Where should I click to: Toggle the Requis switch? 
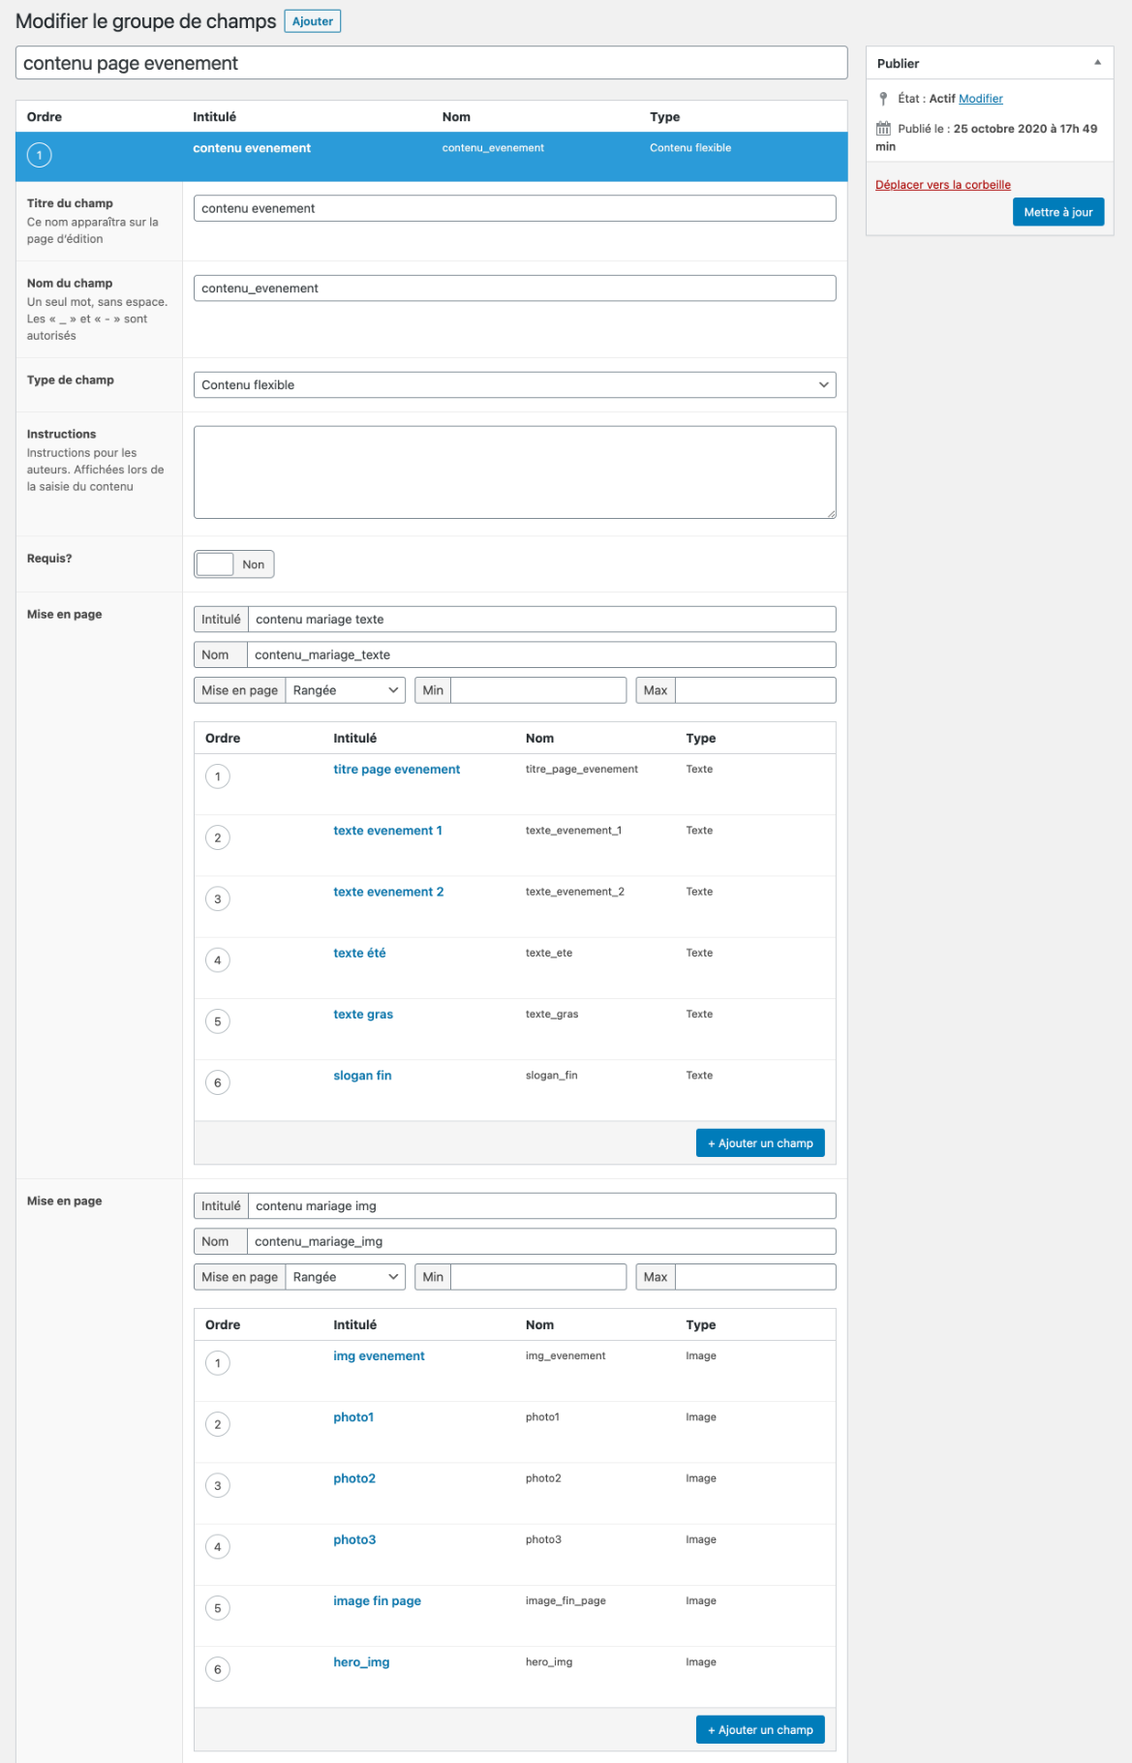[x=233, y=564]
